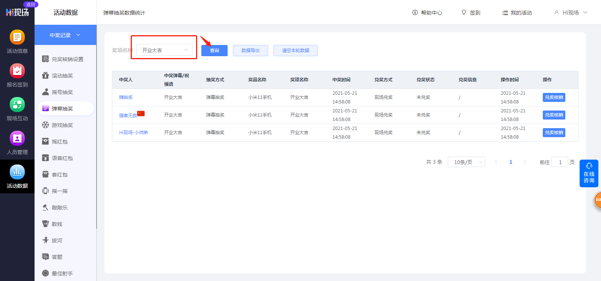This screenshot has height=281, width=601.
Task: Click 答题 quiz icon
Action: [x=45, y=257]
